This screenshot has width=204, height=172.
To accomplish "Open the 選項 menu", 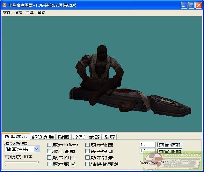I will tap(18, 13).
